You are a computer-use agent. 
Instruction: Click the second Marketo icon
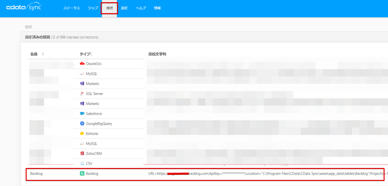(x=82, y=104)
